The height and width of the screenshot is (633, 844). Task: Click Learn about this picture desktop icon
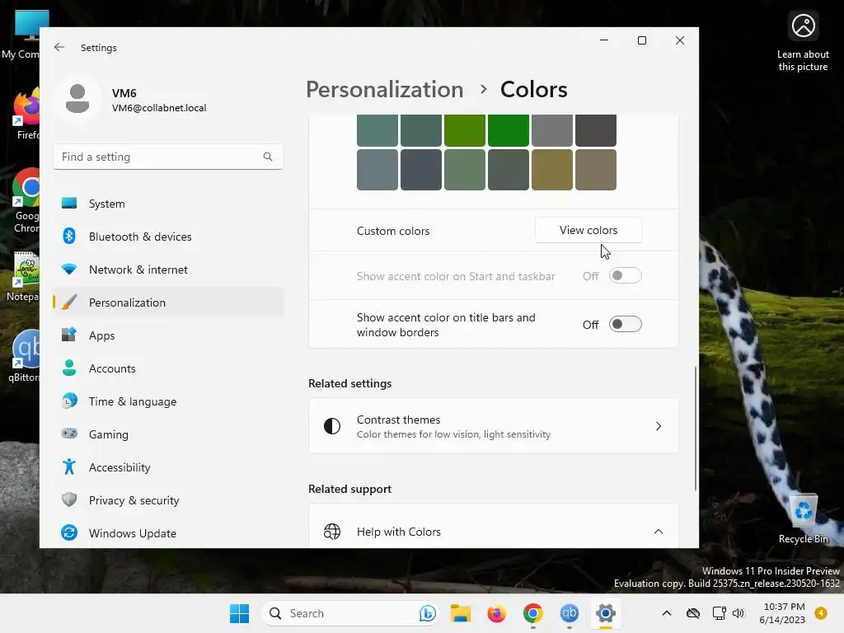803,42
